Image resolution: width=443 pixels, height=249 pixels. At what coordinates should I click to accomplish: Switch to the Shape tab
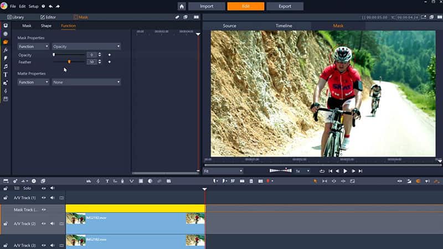46,26
